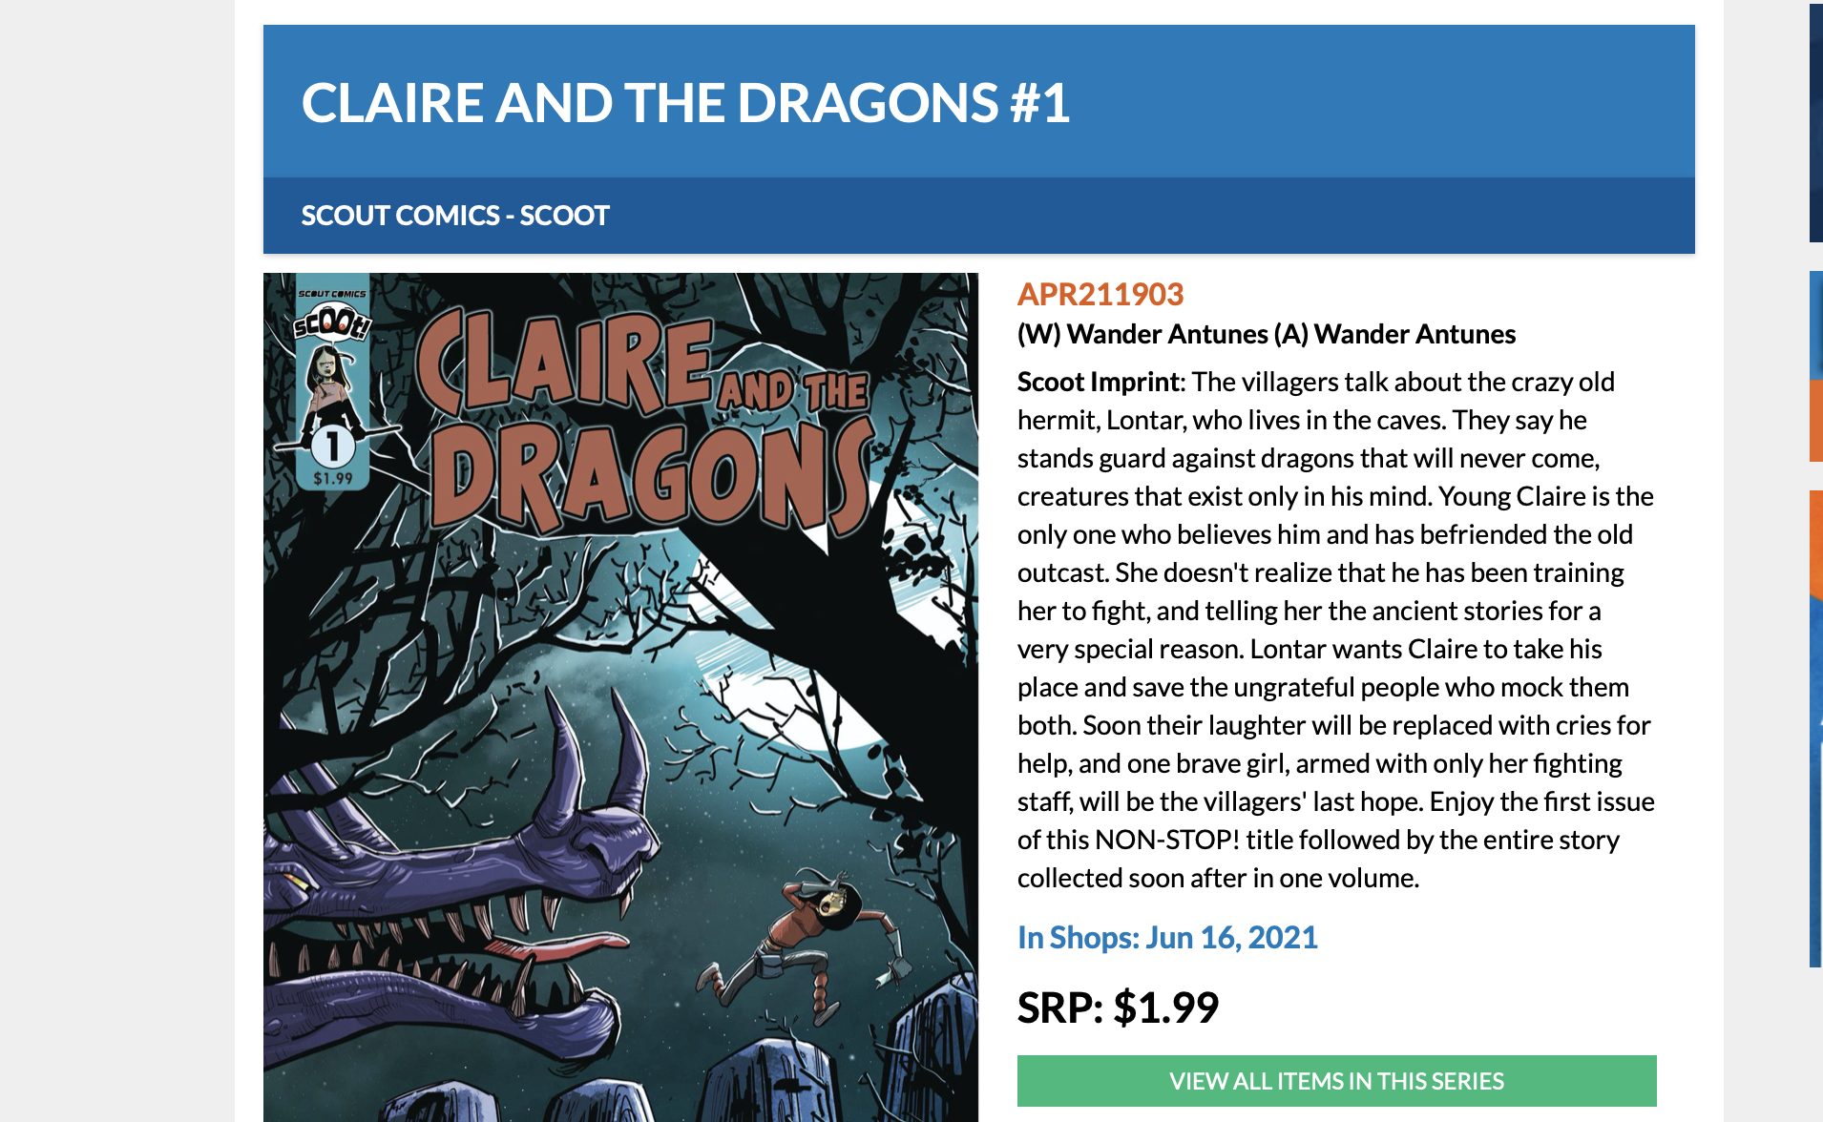Click the APR211903 item code link
The image size is (1823, 1122).
[1100, 296]
